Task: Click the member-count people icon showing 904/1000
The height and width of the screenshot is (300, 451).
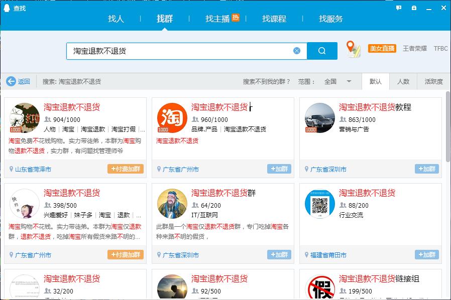Action: [47, 119]
